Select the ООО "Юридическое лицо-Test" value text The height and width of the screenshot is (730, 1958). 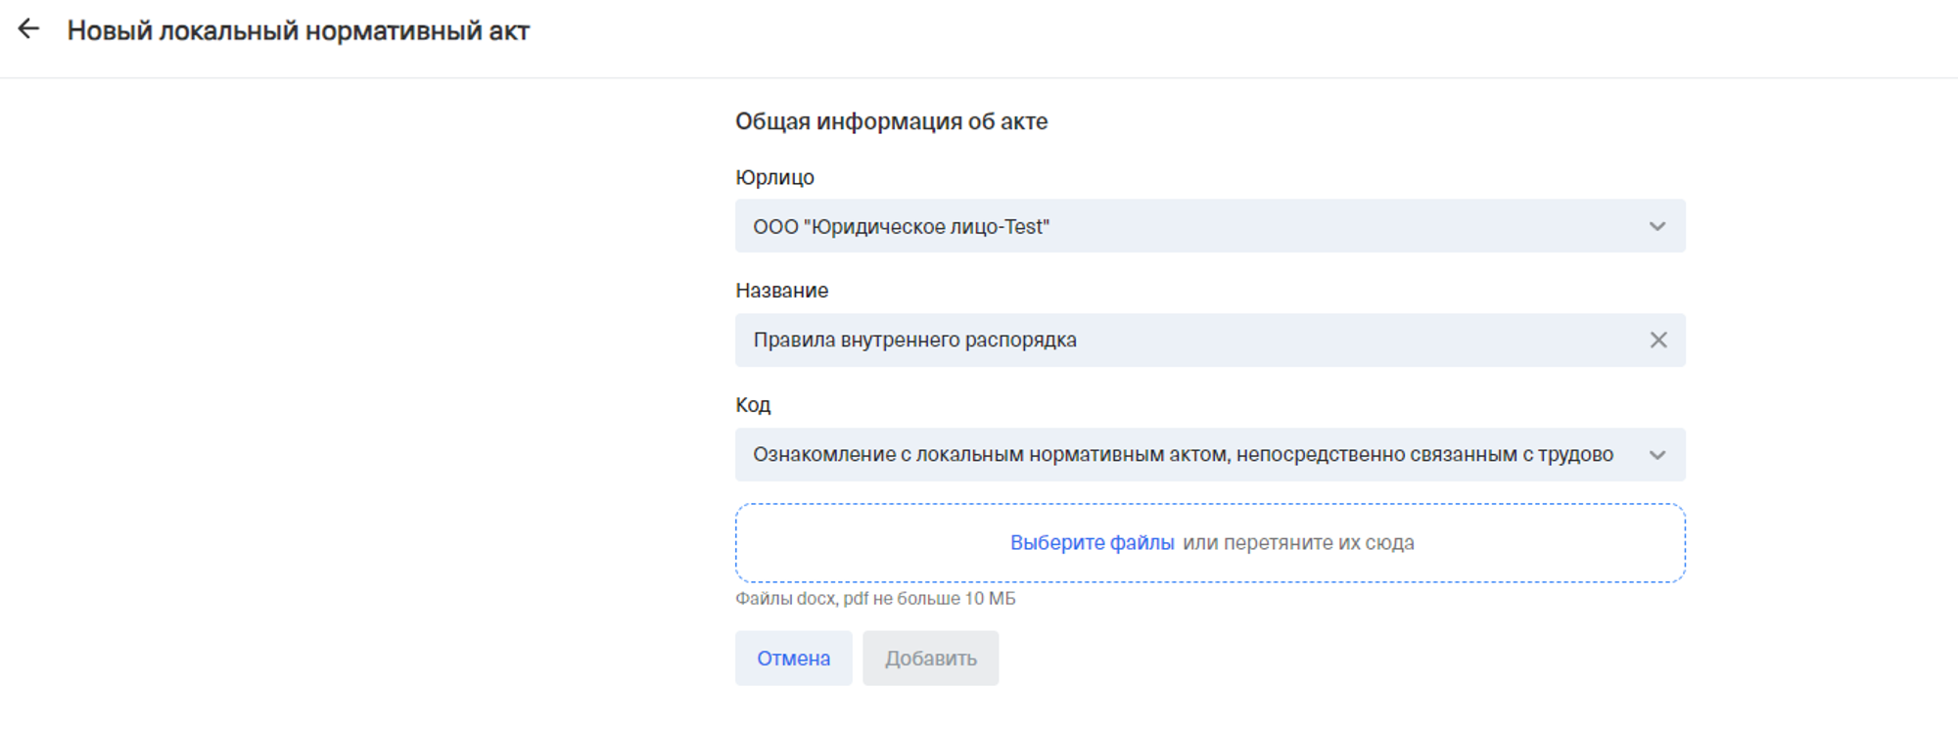(x=901, y=227)
